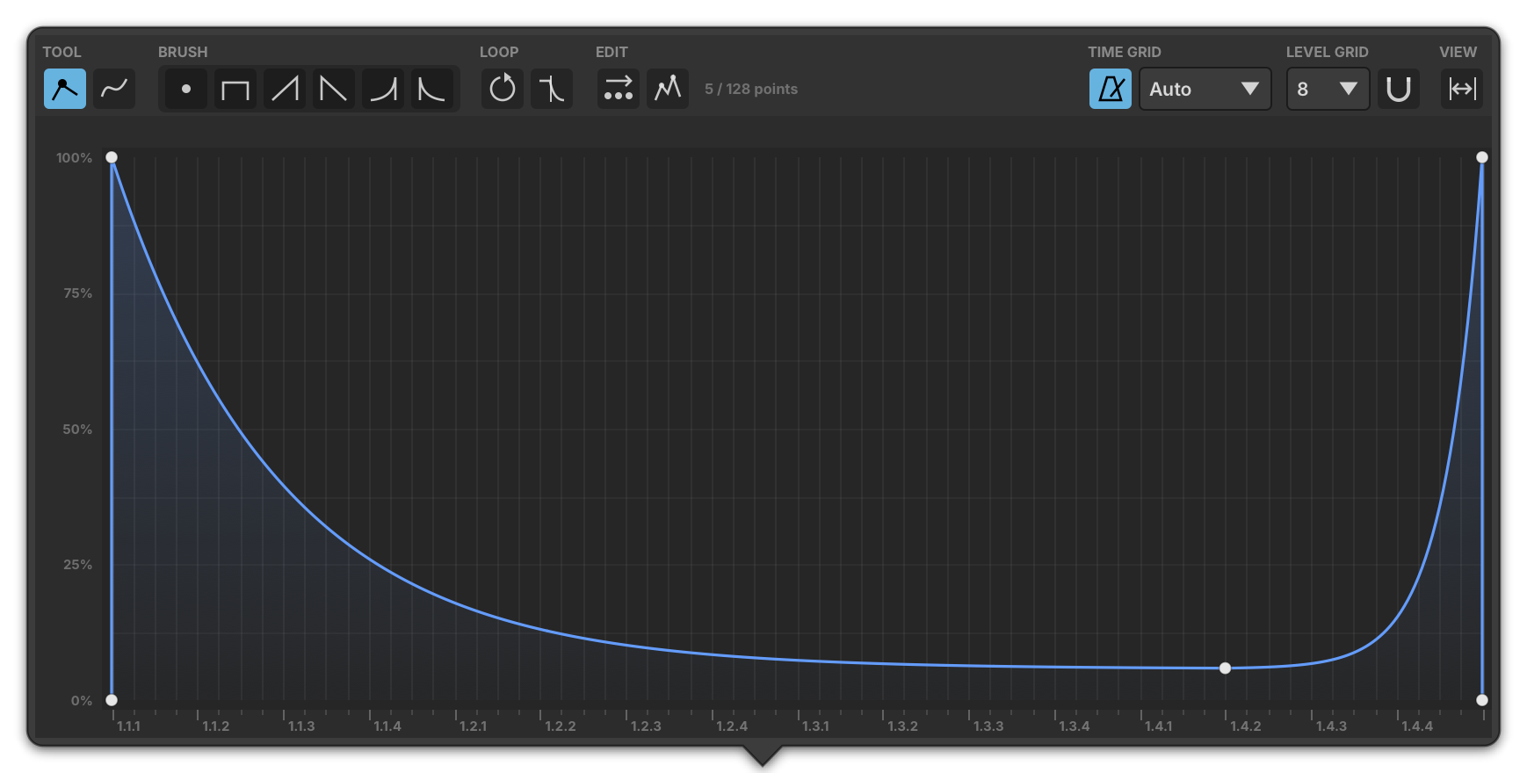Select the freehand draw tool
This screenshot has width=1527, height=773.
click(114, 89)
